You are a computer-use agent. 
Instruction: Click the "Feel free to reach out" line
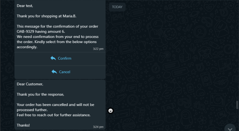(x=54, y=115)
